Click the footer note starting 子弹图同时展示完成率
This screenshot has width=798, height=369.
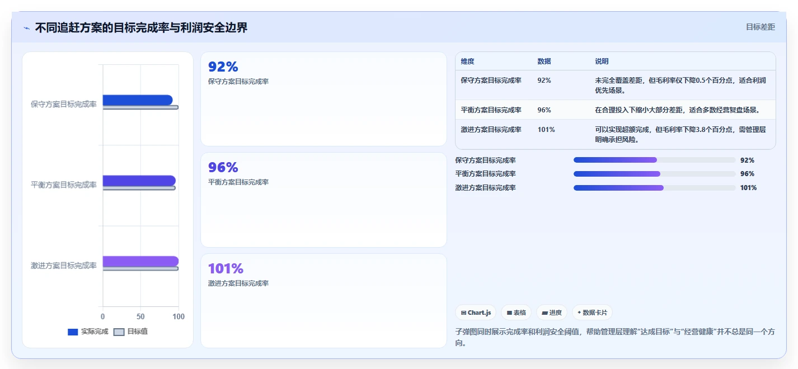pos(616,337)
